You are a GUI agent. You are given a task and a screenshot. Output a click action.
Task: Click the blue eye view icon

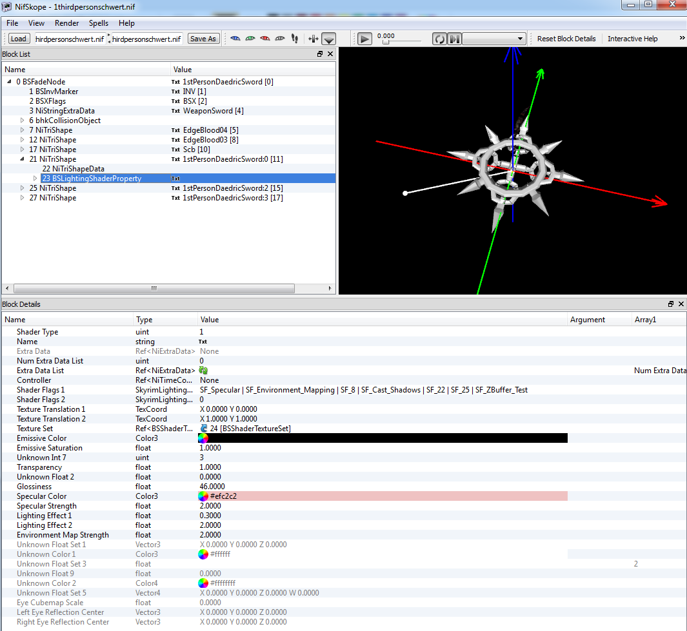point(235,39)
